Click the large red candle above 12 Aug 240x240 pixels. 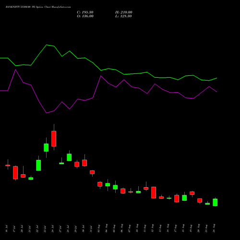click(x=154, y=192)
